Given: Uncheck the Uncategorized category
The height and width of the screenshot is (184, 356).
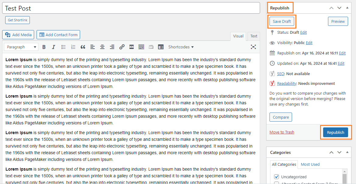Looking at the screenshot, I should tap(277, 177).
